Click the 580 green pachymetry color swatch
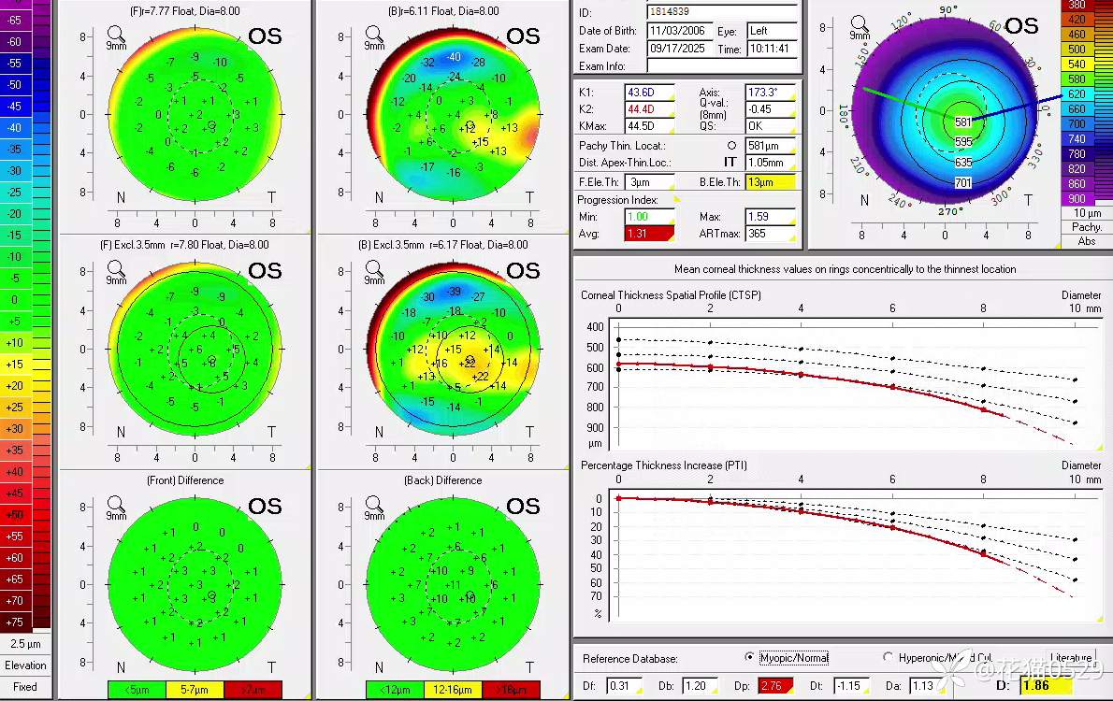Image resolution: width=1113 pixels, height=701 pixels. coord(1077,79)
